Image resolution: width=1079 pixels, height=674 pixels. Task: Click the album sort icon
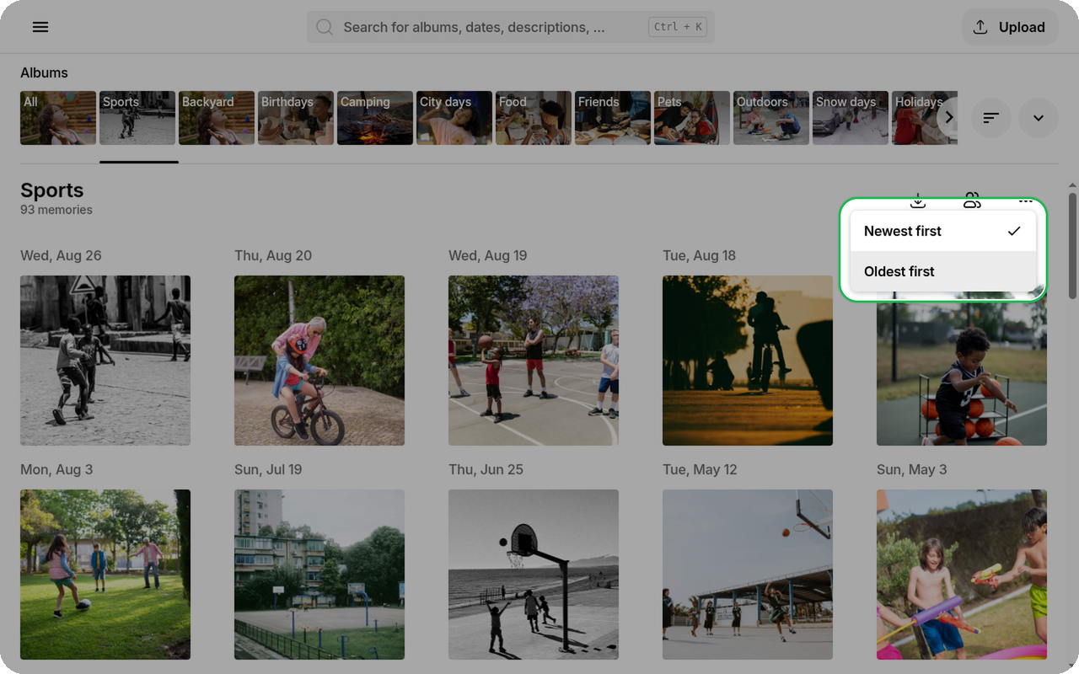(991, 118)
